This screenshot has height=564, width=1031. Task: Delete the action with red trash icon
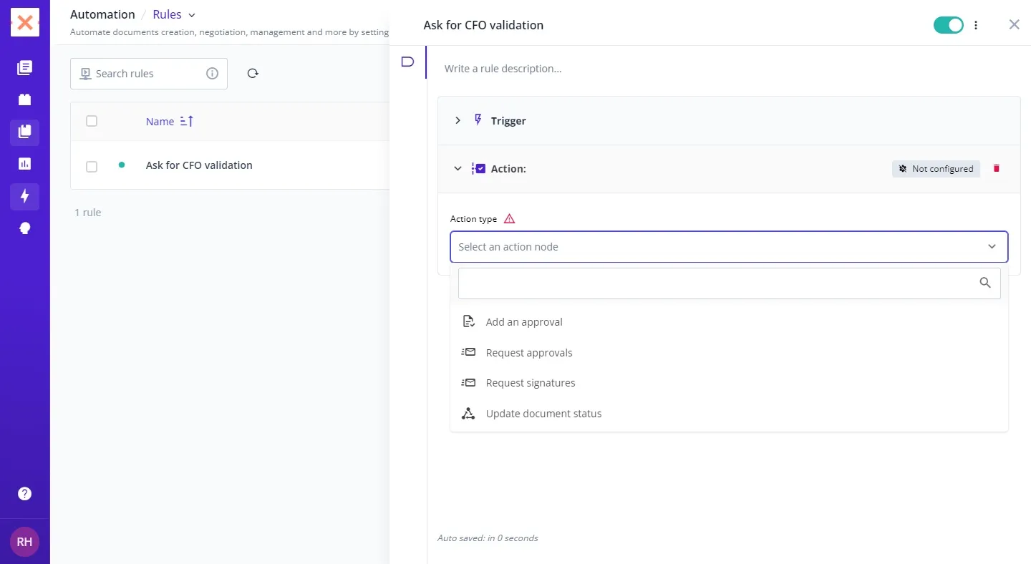tap(996, 169)
